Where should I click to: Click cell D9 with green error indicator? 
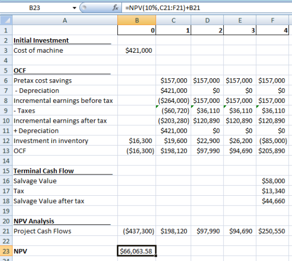(x=208, y=111)
